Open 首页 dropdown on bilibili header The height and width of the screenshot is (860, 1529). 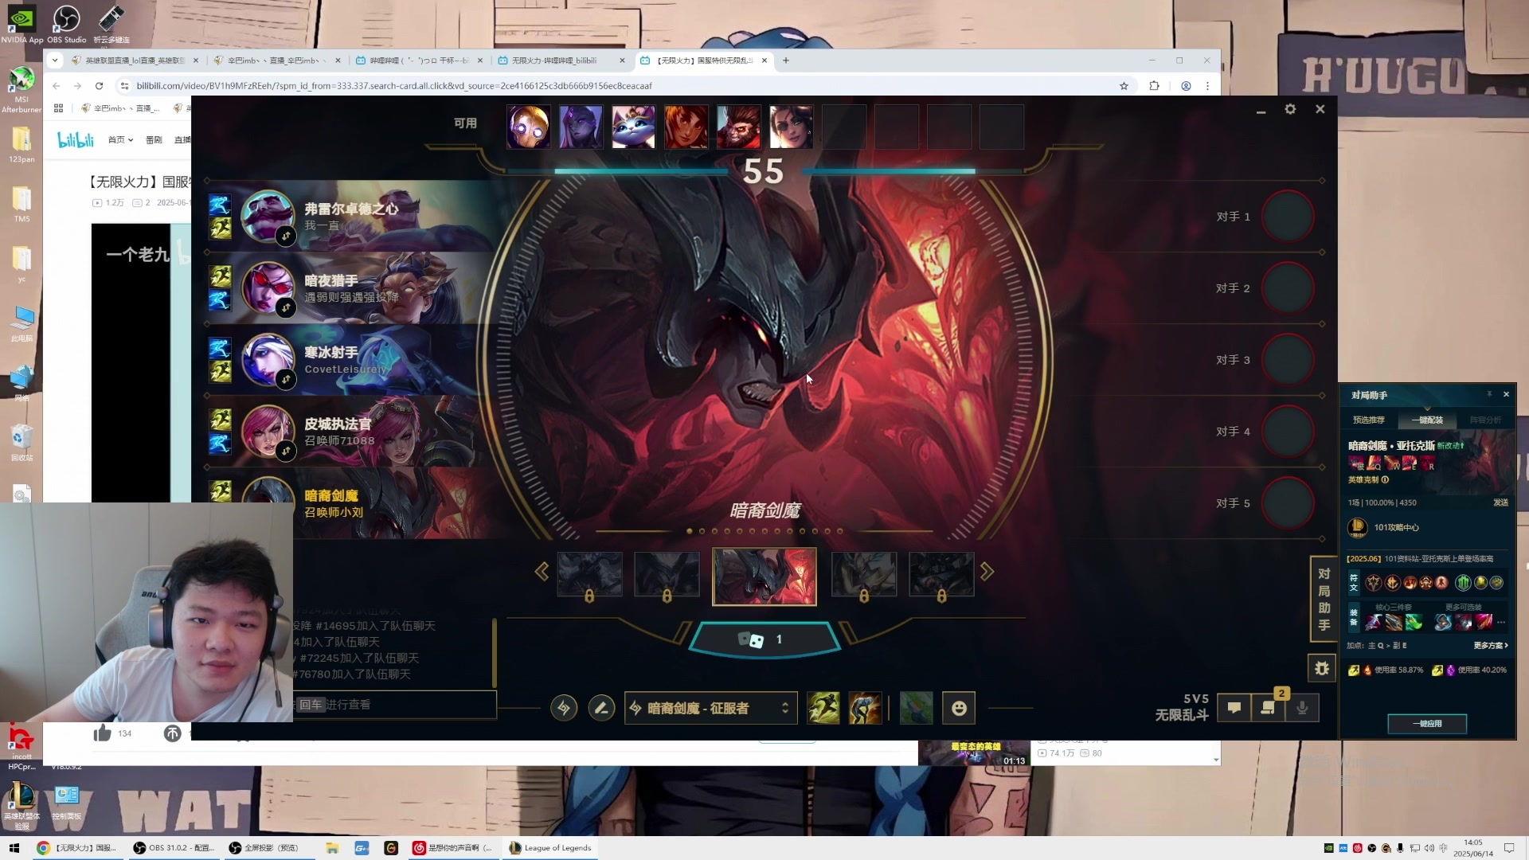[120, 140]
